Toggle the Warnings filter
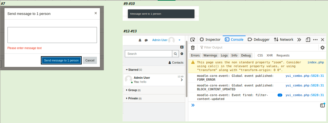The image size is (328, 123). click(210, 55)
